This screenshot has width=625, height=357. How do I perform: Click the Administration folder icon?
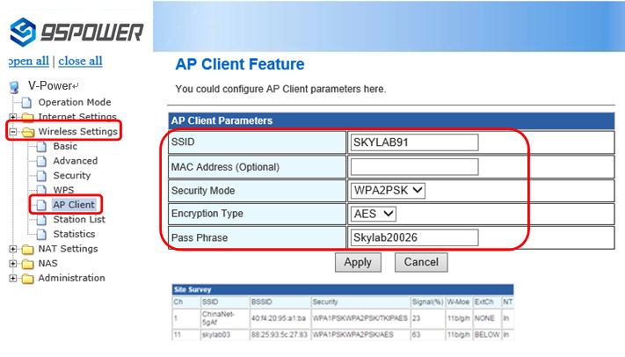pos(27,279)
